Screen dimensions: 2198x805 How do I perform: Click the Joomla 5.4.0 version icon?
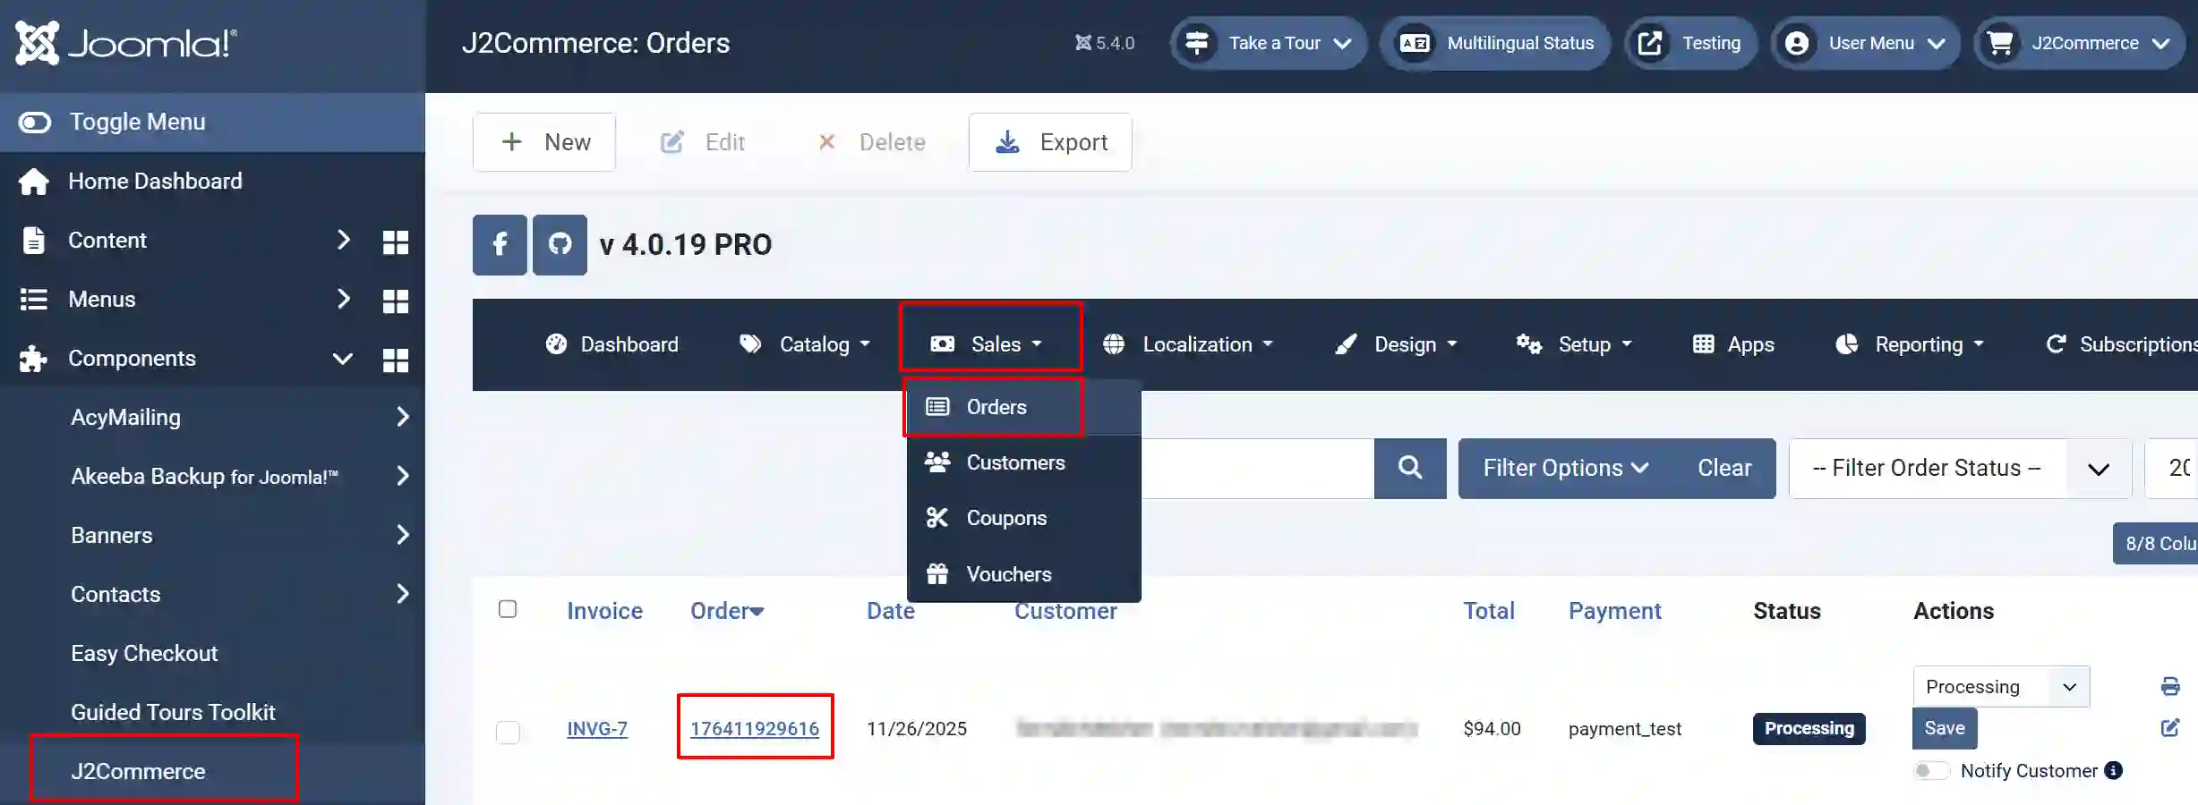[1083, 43]
